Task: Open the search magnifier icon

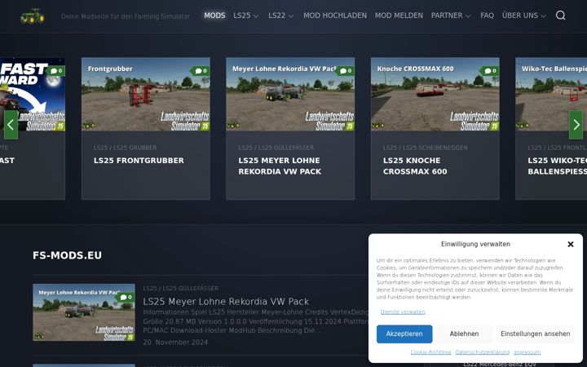Action: pyautogui.click(x=560, y=15)
